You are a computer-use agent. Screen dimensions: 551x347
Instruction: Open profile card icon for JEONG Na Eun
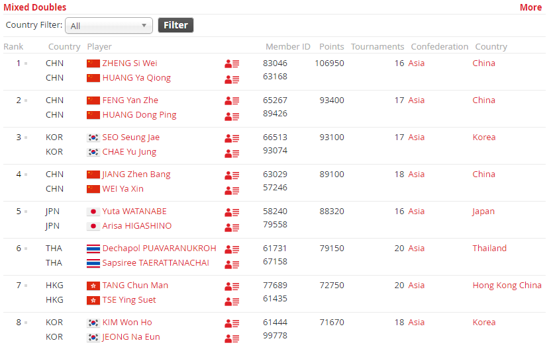[x=232, y=338]
